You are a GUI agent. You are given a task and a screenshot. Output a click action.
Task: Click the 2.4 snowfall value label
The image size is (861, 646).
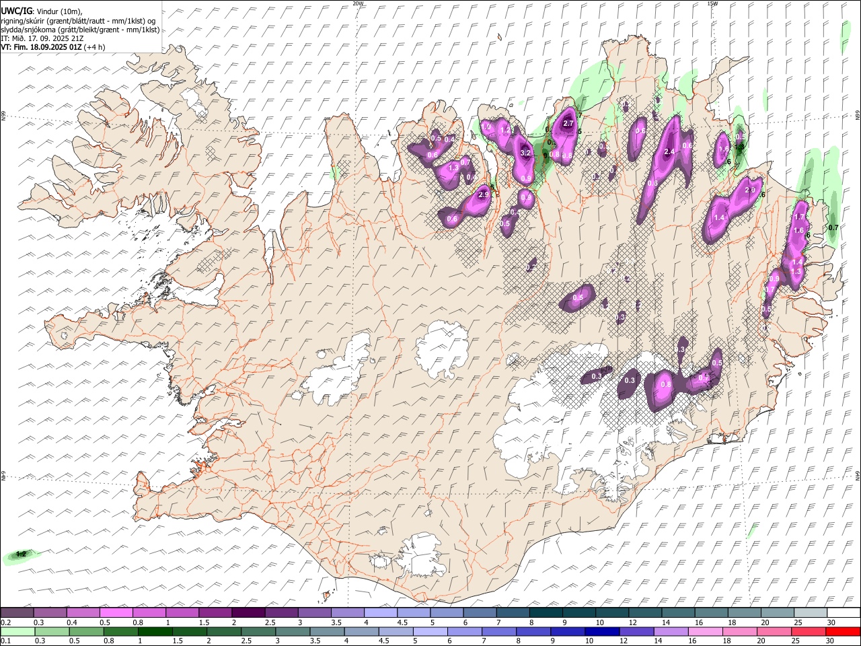[x=669, y=152]
